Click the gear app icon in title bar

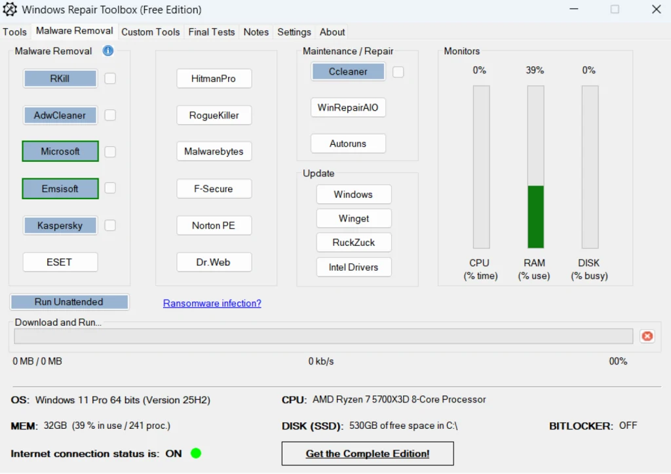tap(10, 10)
